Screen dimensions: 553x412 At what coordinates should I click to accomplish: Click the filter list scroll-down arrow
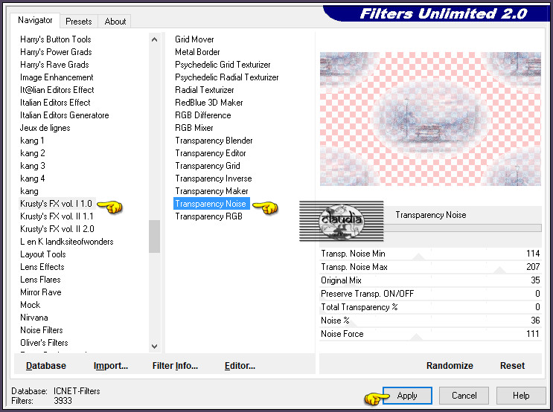(154, 347)
